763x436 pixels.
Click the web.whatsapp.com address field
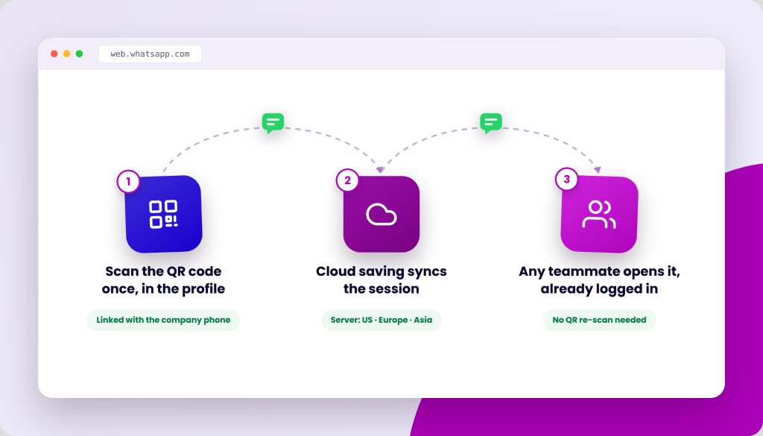[x=150, y=54]
